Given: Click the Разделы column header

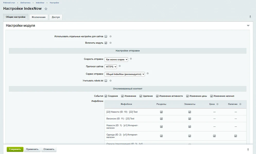Looking at the screenshot, I should tap(161, 104).
